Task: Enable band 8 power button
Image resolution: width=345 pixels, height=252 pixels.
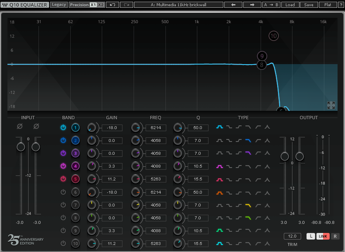Action: [63, 217]
